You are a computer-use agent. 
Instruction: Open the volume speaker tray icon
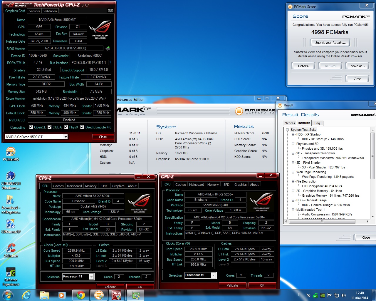click(x=344, y=295)
